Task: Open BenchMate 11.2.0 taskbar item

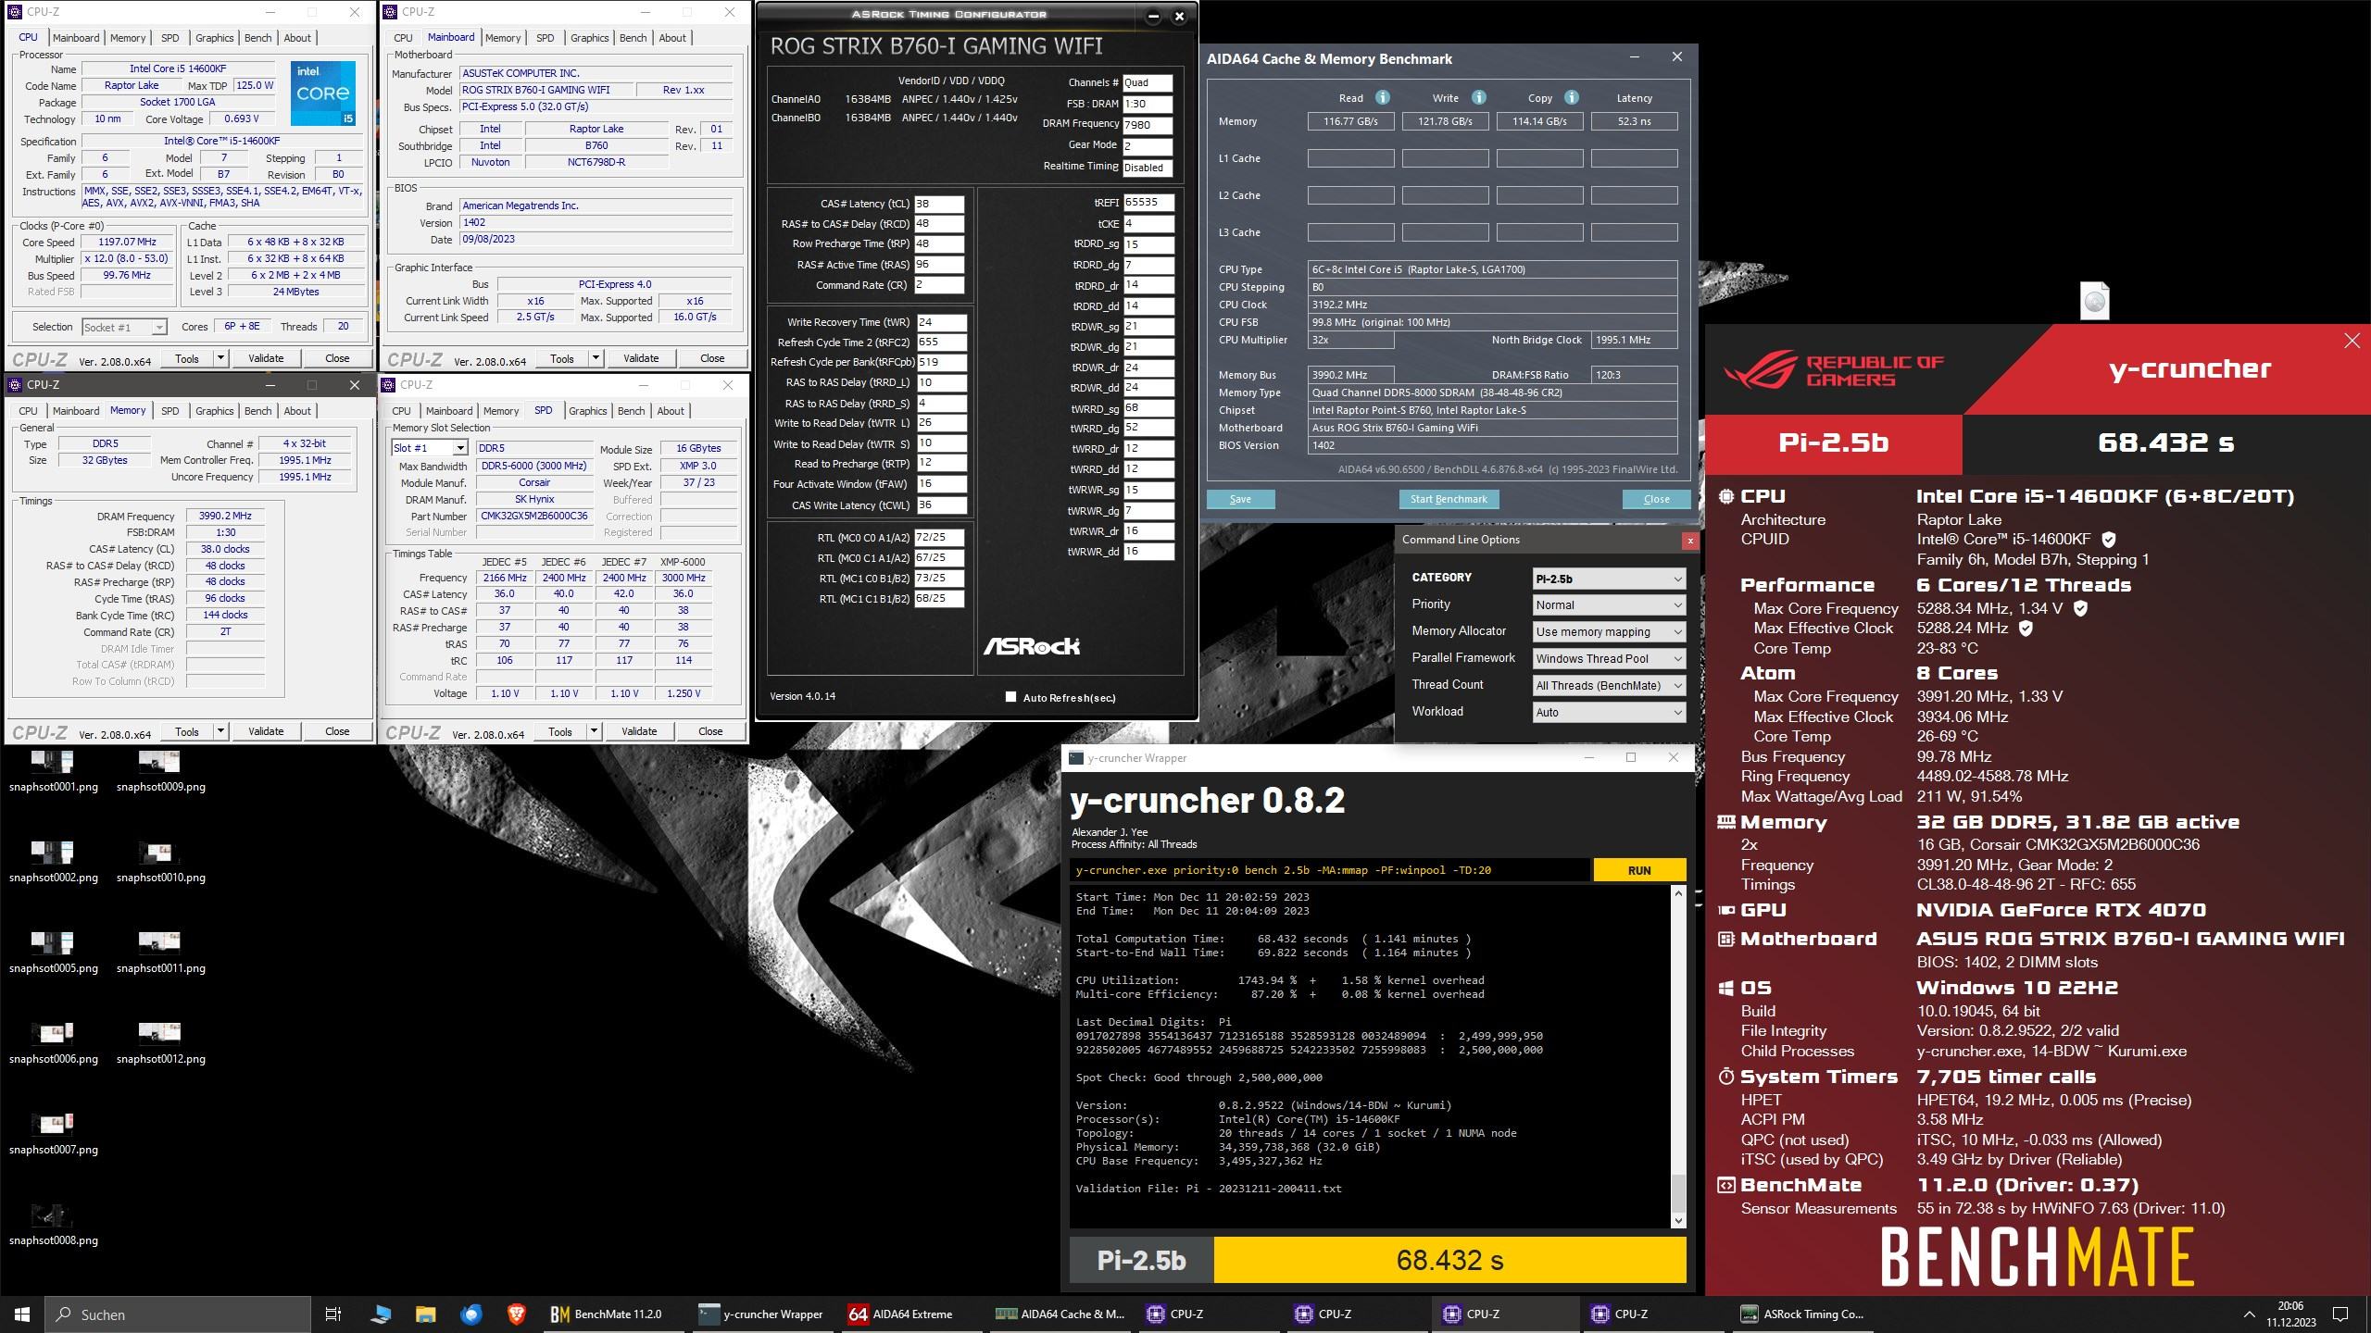Action: point(607,1314)
